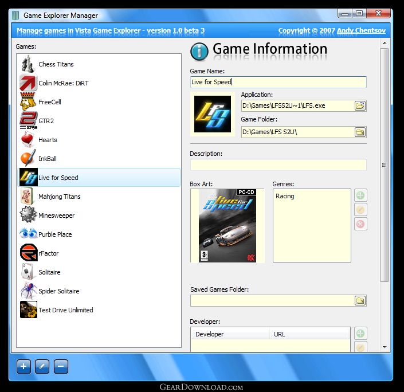404x392 pixels.
Task: Click the Description input field
Action: click(279, 164)
